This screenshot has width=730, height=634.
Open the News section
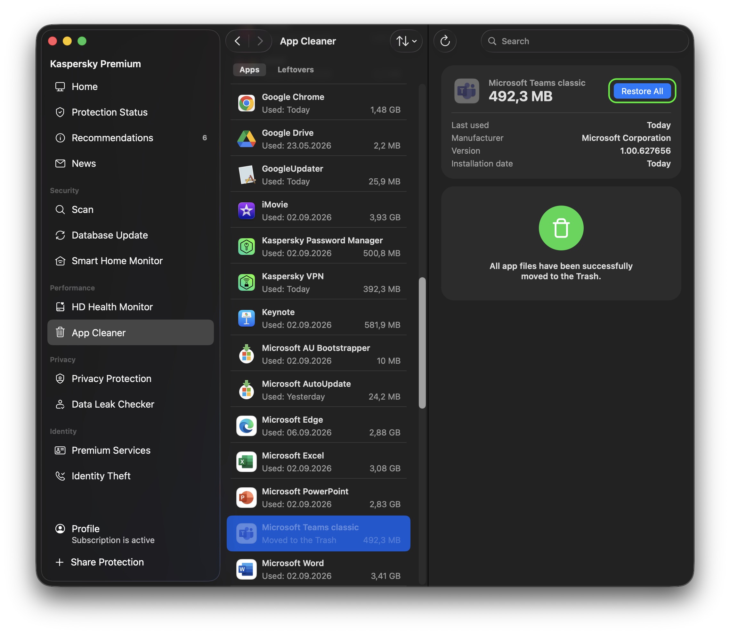130,163
